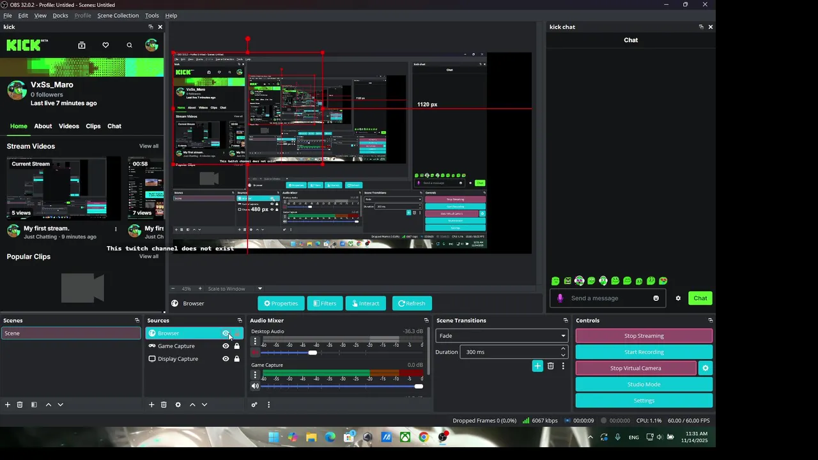Open the Kick profile avatar menu

151,45
